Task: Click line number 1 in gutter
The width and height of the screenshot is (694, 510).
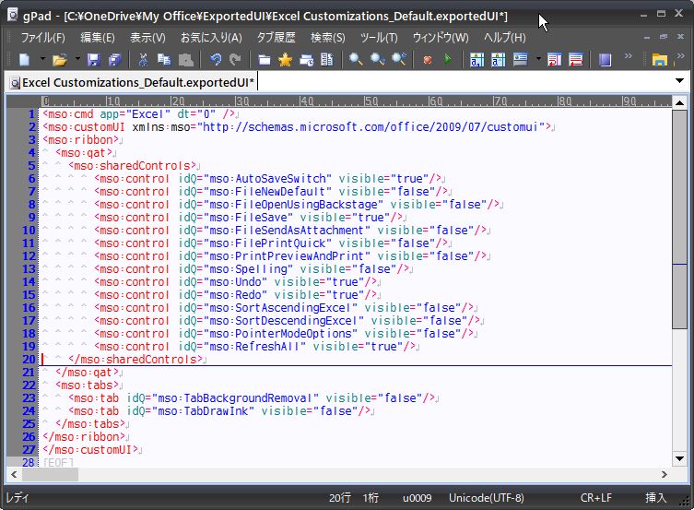Action: click(x=31, y=114)
